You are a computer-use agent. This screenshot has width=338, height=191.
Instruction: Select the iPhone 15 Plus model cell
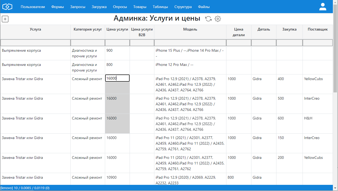[190, 53]
